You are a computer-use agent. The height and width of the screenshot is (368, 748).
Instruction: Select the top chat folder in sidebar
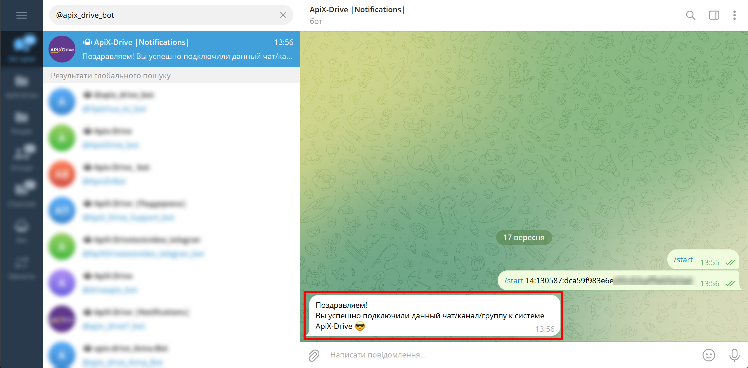22,49
